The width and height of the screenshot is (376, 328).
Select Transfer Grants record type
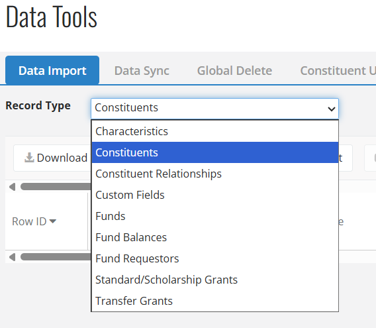click(x=215, y=301)
